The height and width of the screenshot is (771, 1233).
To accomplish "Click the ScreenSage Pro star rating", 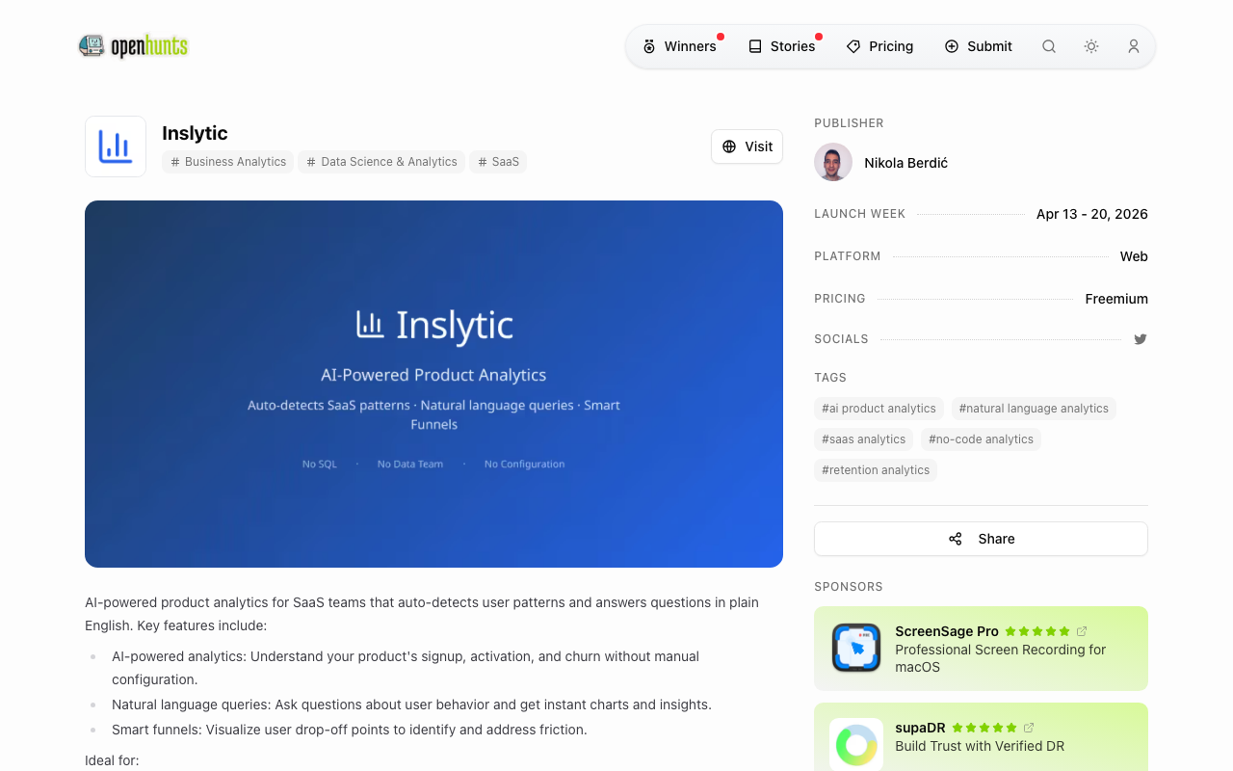I will 1037,631.
